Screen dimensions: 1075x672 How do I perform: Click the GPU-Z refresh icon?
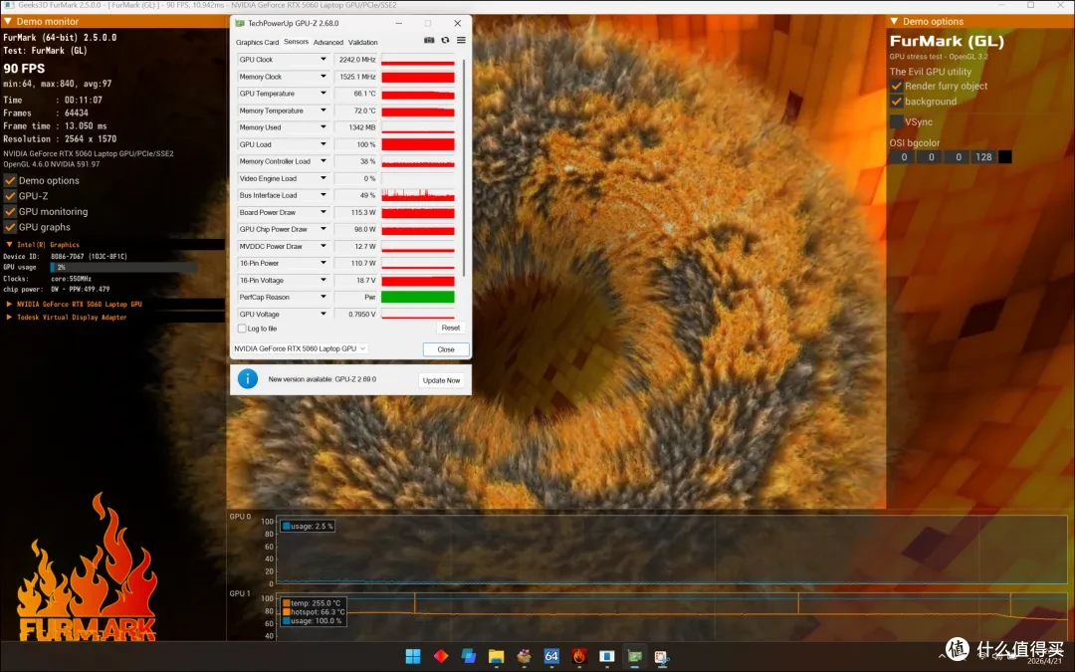pos(445,41)
